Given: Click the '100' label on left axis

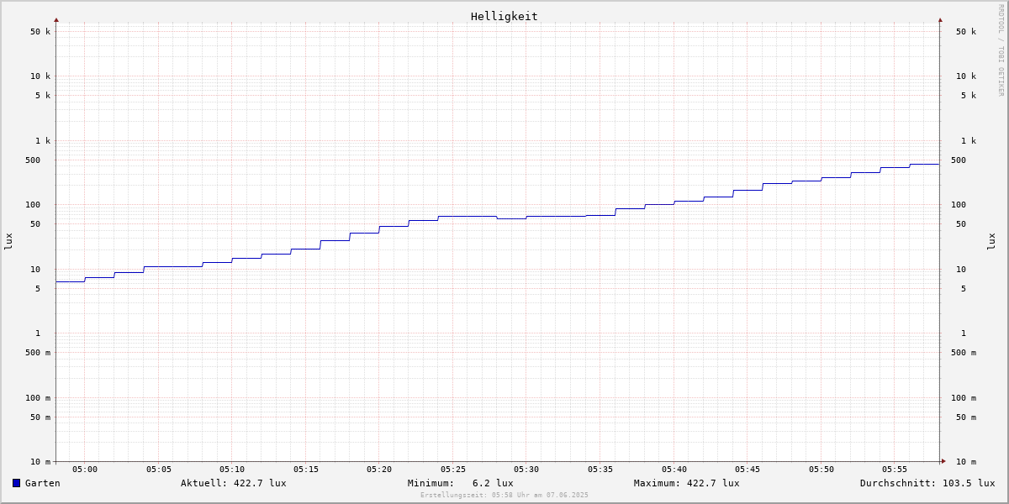Looking at the screenshot, I should (33, 205).
